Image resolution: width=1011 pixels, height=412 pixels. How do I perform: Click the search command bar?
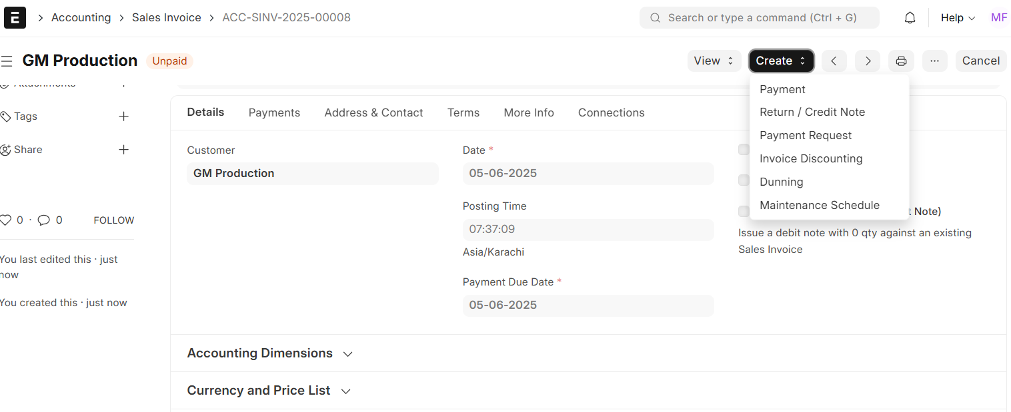(x=759, y=18)
